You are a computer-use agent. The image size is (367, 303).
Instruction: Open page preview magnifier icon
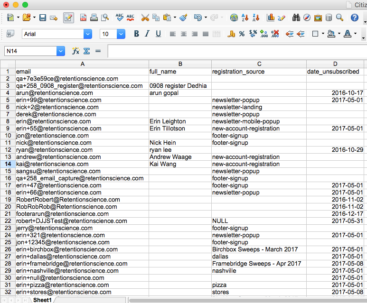[105, 18]
